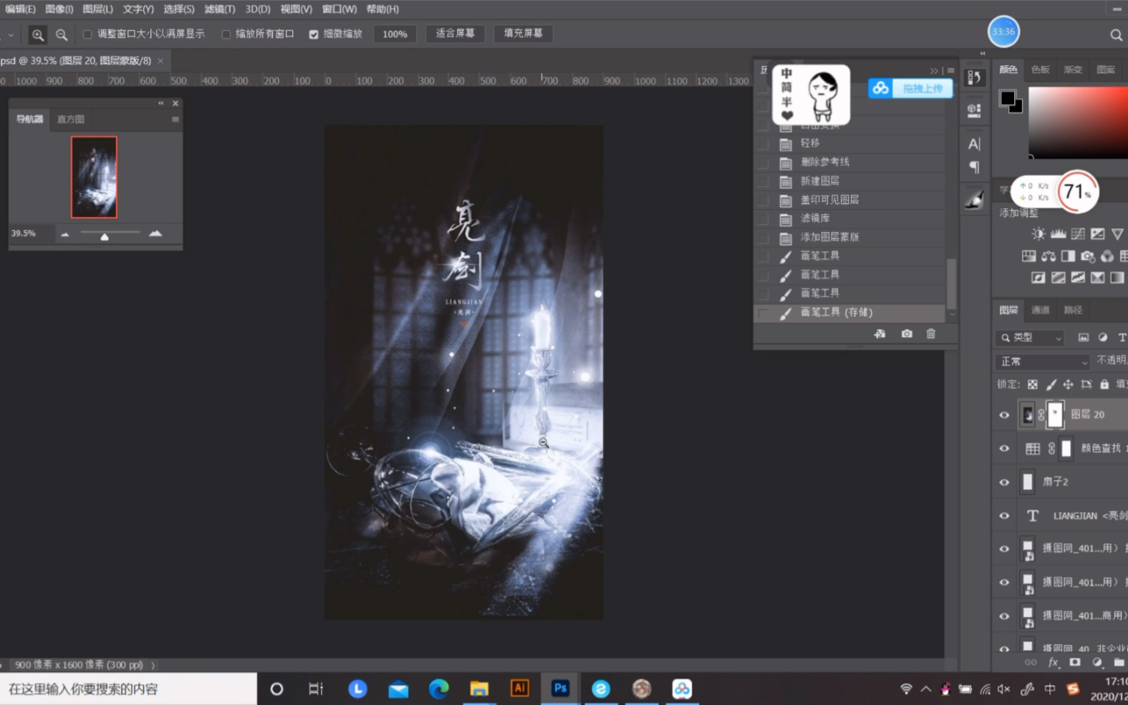Uncheck the 细微缩放 checkbox
The width and height of the screenshot is (1128, 705).
(314, 34)
